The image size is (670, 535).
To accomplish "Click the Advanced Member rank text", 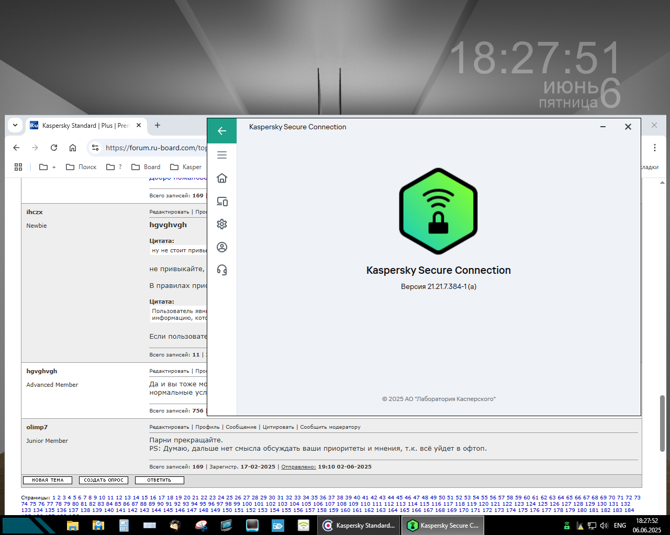I will (52, 385).
